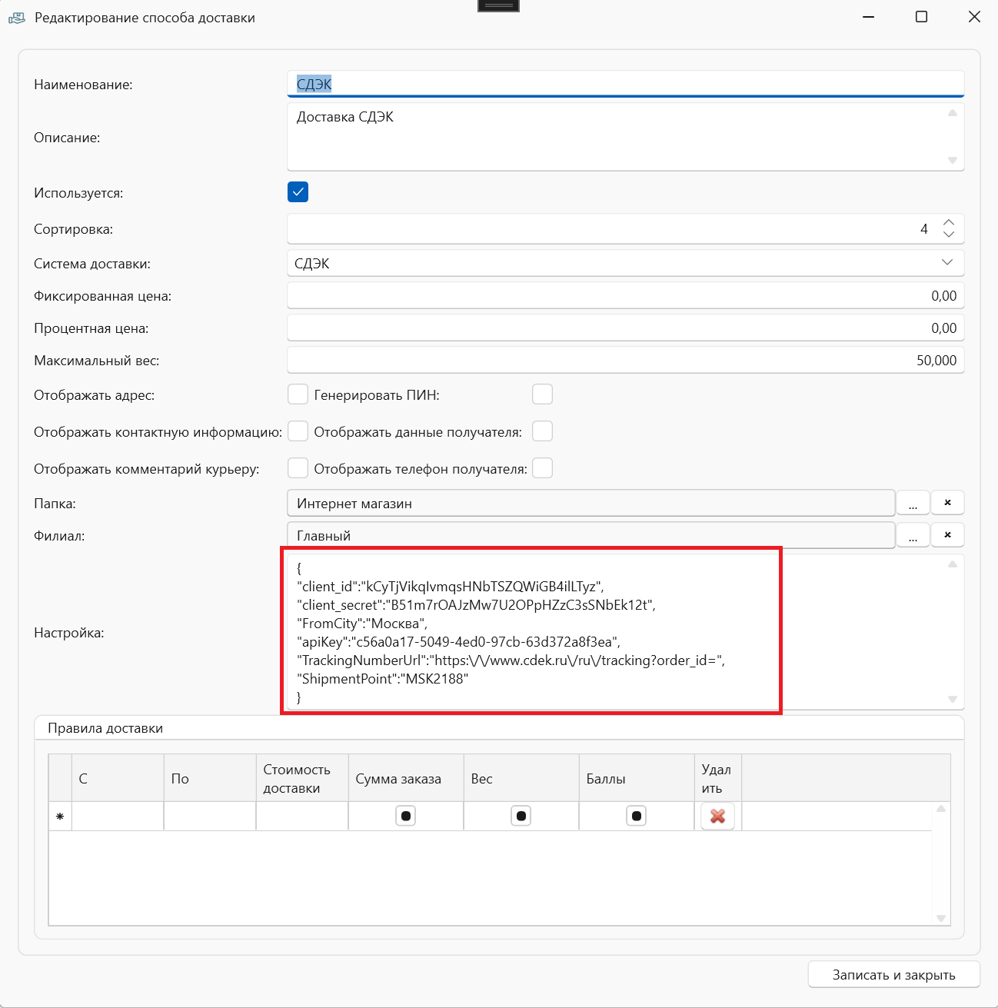Click into the Максимальный вес input field
Image resolution: width=998 pixels, height=1008 pixels.
[624, 361]
